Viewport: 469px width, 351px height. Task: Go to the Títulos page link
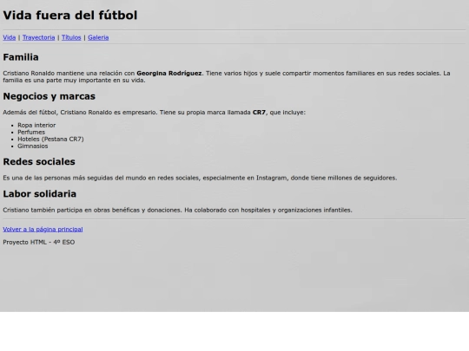71,37
